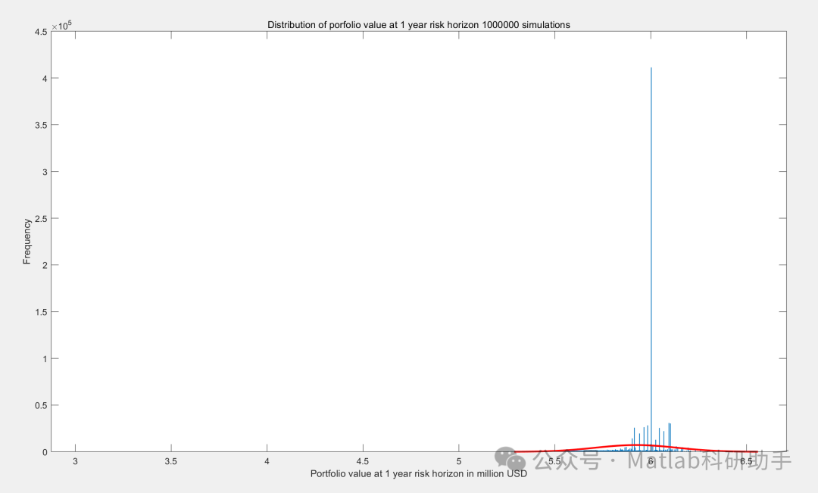Click x-axis tick label 5

click(x=458, y=461)
